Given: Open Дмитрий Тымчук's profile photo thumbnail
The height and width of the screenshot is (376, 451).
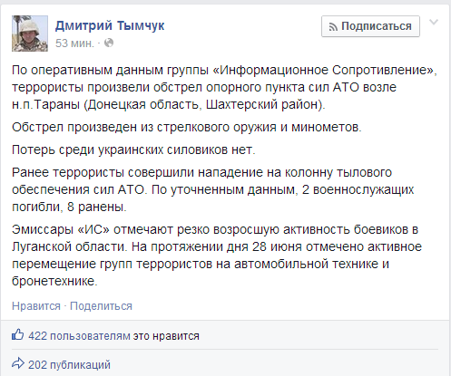Looking at the screenshot, I should click(x=30, y=34).
